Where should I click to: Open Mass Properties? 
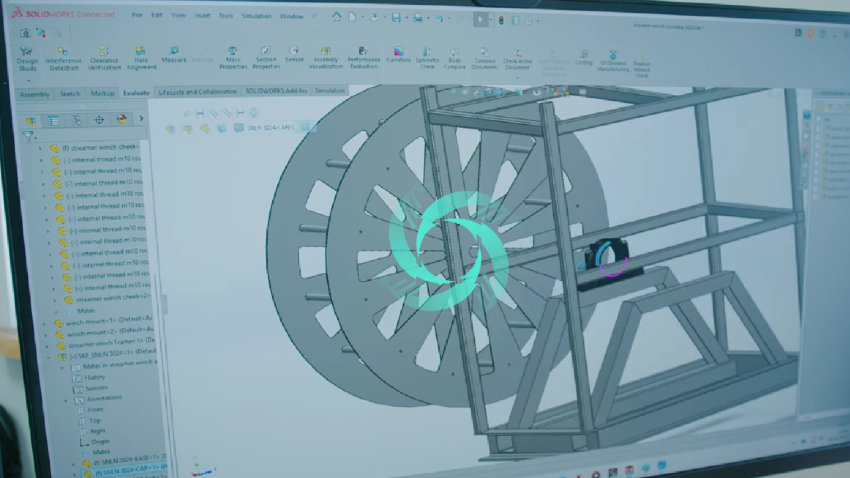[x=233, y=58]
